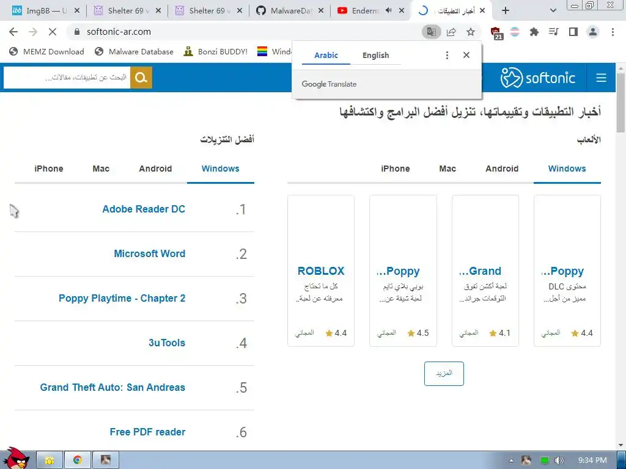Open the extensions puzzle piece menu

(x=534, y=32)
